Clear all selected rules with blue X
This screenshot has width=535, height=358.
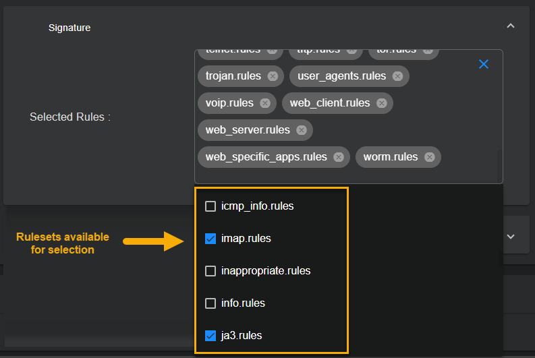tap(483, 64)
